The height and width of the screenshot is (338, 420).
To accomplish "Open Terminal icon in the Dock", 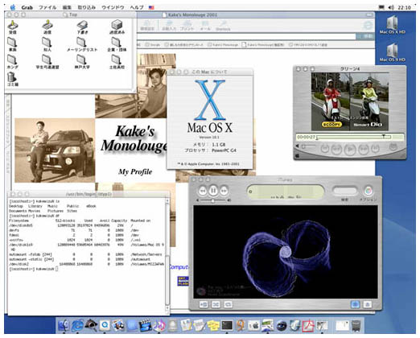I will [x=227, y=325].
